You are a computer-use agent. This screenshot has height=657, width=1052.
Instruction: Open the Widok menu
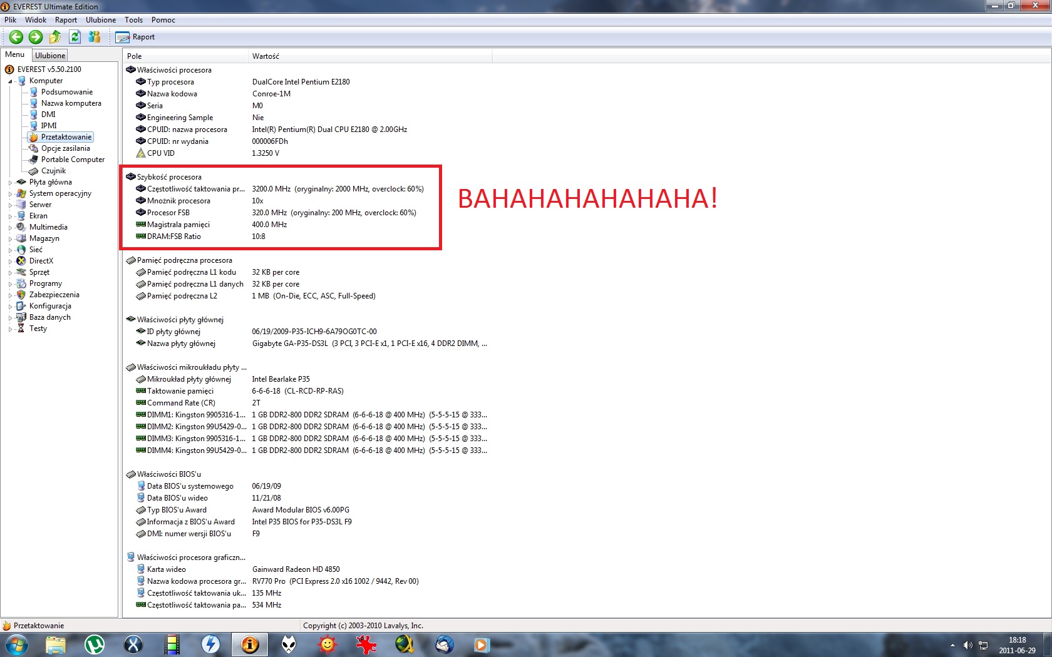36,20
